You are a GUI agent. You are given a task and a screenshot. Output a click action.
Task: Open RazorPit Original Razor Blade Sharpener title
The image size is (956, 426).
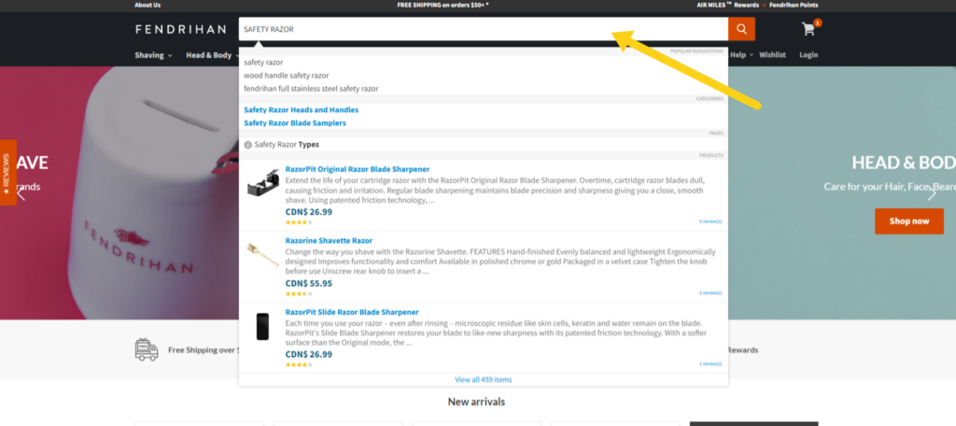[x=358, y=169]
